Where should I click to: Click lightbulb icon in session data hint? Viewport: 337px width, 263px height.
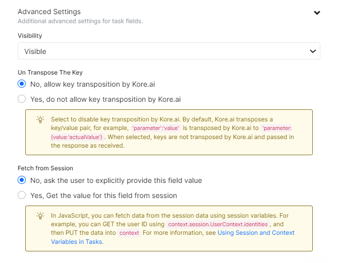point(40,216)
